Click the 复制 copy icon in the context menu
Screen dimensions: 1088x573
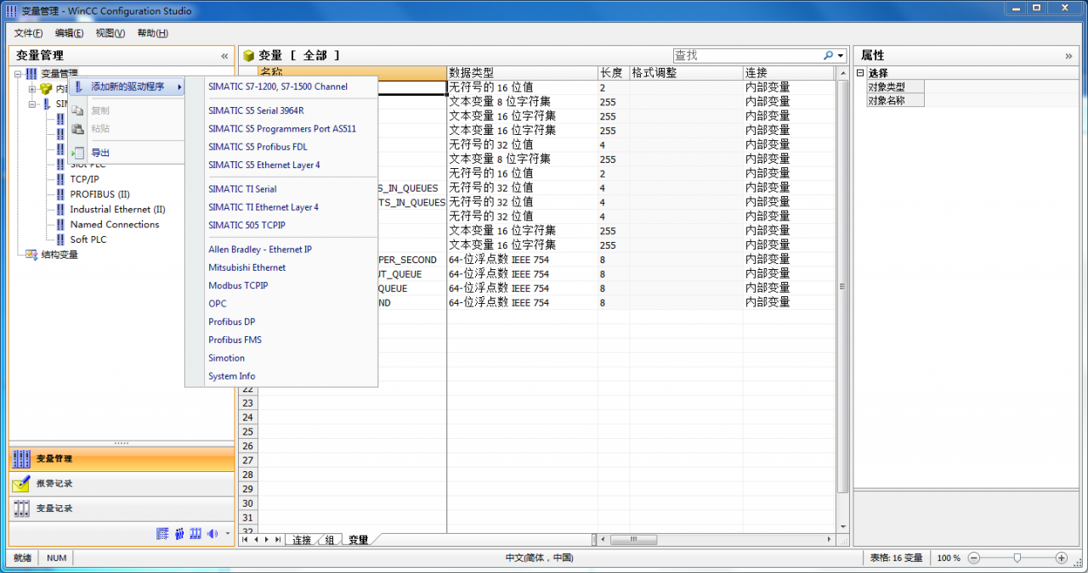(78, 111)
